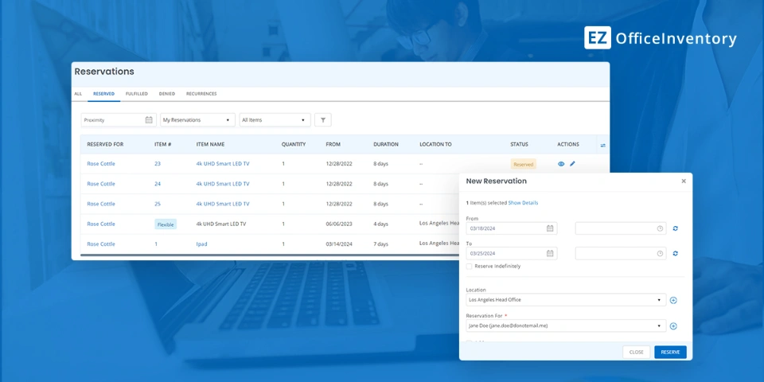The width and height of the screenshot is (764, 382).
Task: Add new Reservation For member plus icon
Action: click(673, 326)
